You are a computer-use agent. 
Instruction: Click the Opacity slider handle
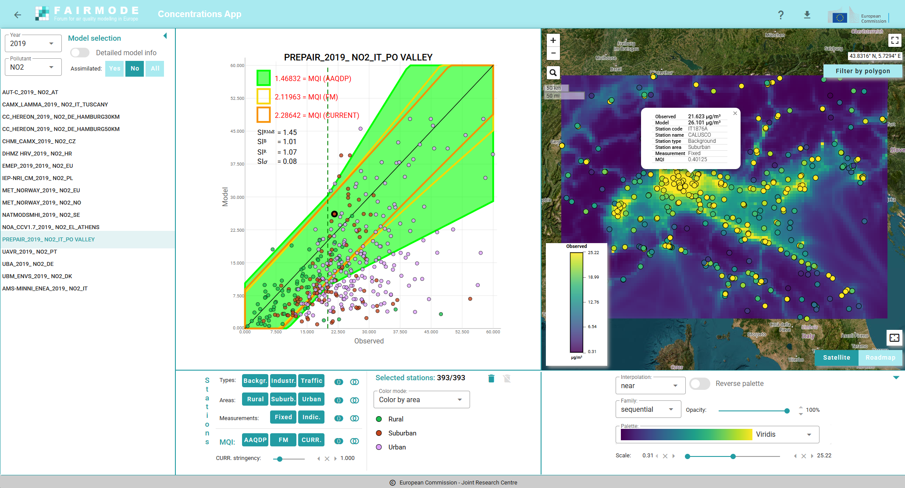[x=787, y=410]
